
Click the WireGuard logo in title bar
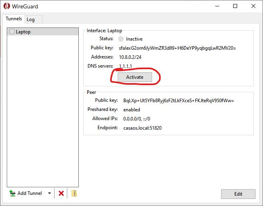tap(7, 6)
